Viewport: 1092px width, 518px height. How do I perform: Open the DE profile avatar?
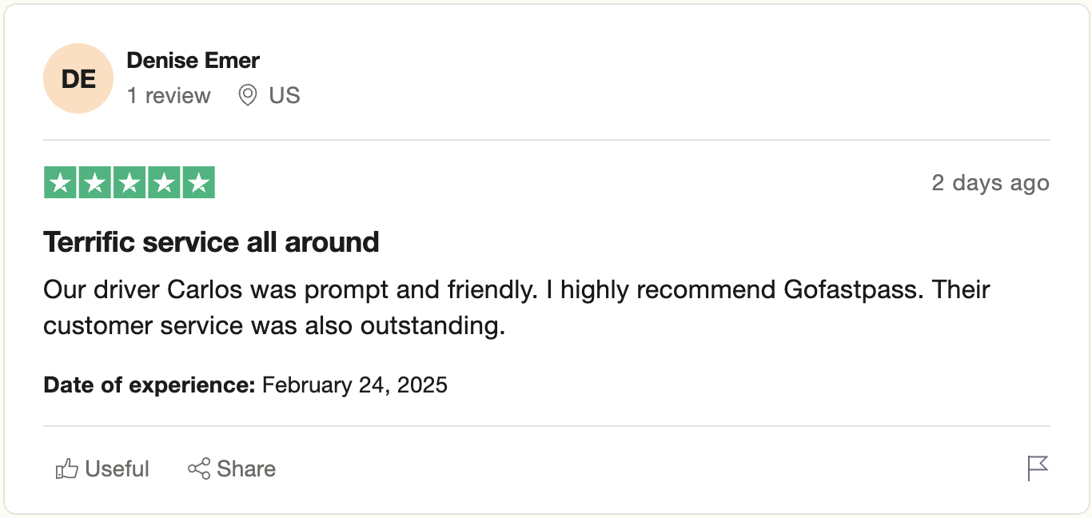pos(78,78)
